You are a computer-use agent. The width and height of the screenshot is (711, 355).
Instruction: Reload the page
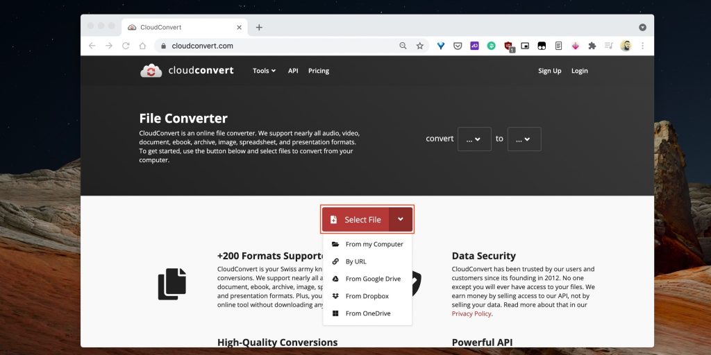[x=126, y=46]
